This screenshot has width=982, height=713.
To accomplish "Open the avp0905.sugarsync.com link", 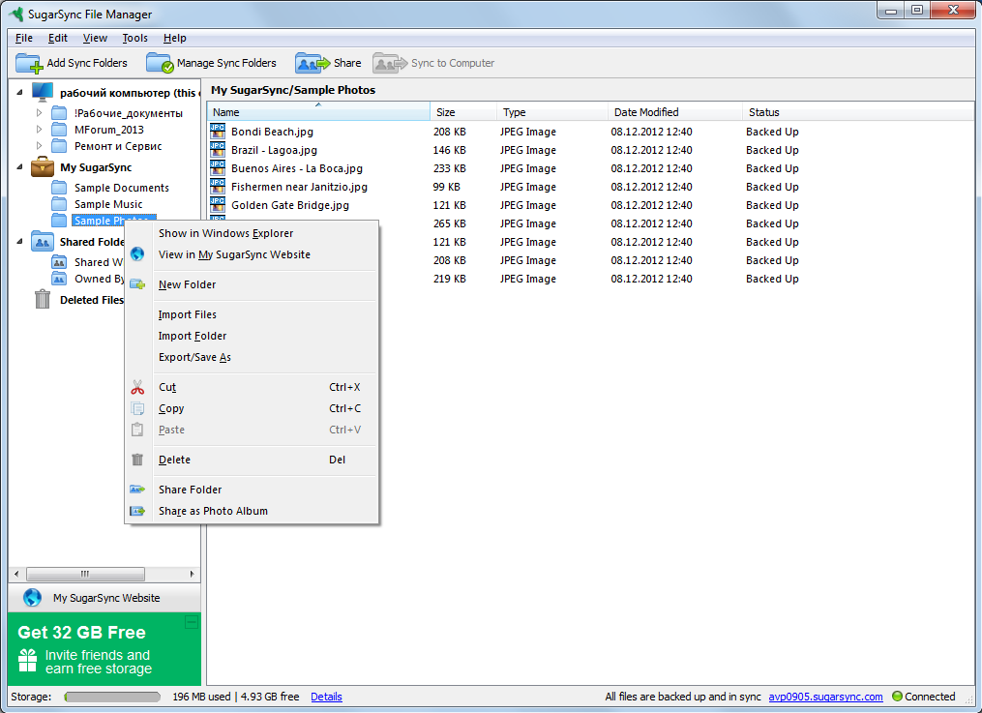I will click(825, 697).
